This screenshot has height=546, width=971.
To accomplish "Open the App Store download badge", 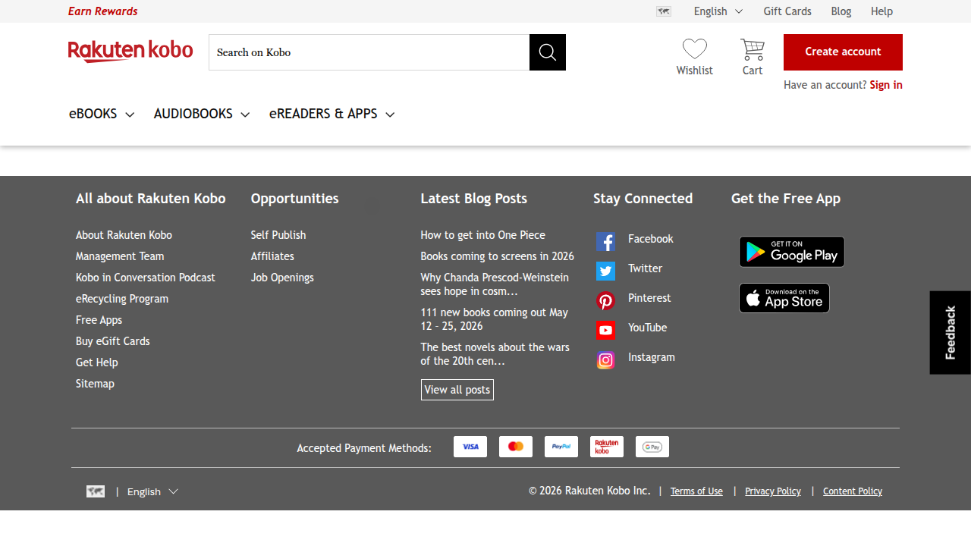I will coord(784,298).
